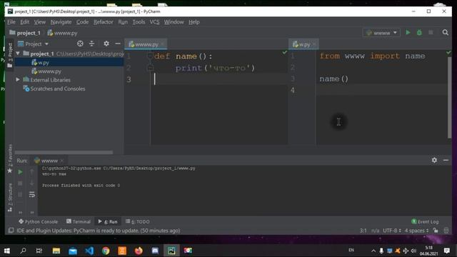The height and width of the screenshot is (257, 457).
Task: Close the wwww run tab
Action: 62,161
